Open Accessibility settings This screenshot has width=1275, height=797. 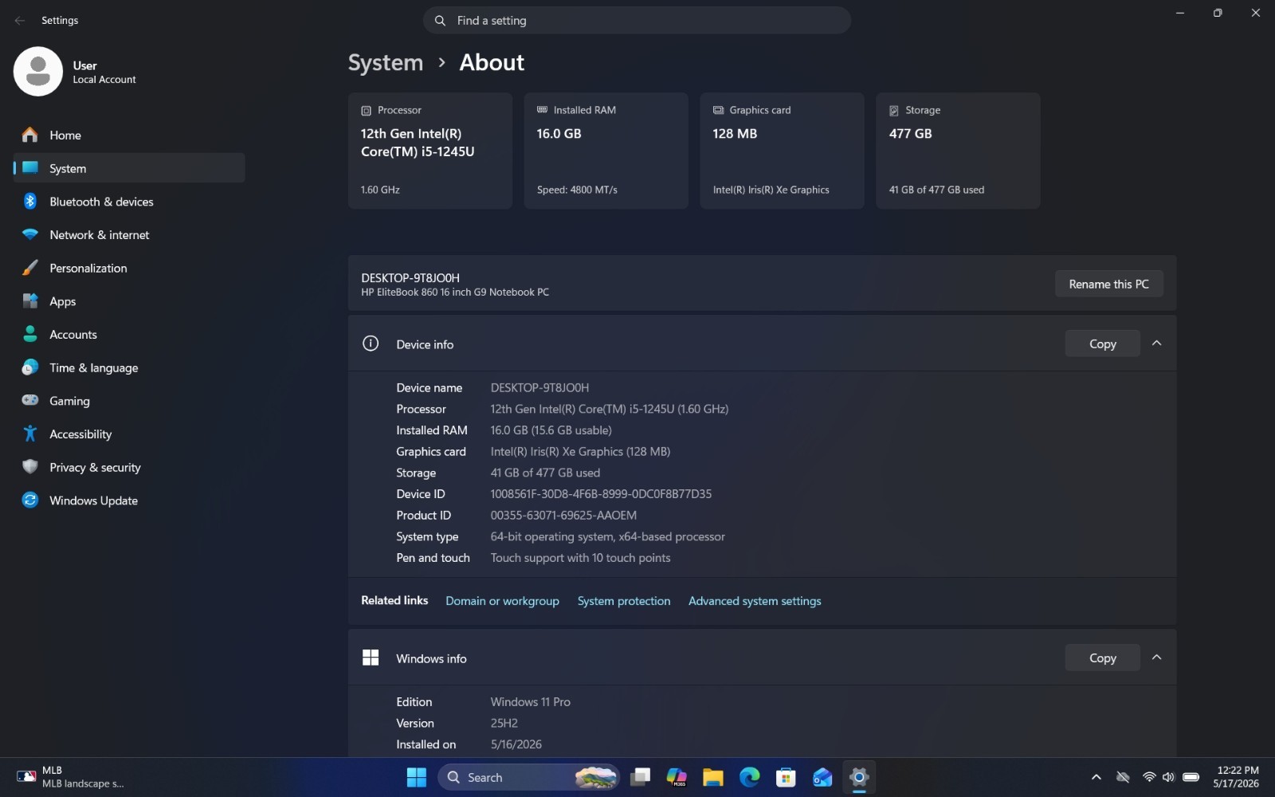(129, 434)
